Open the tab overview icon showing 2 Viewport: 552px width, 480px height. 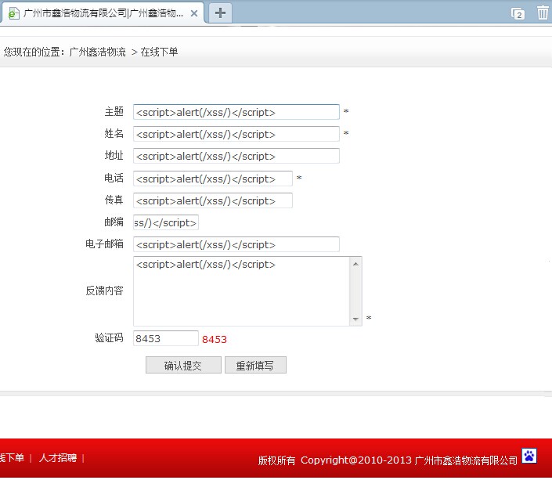coord(518,14)
